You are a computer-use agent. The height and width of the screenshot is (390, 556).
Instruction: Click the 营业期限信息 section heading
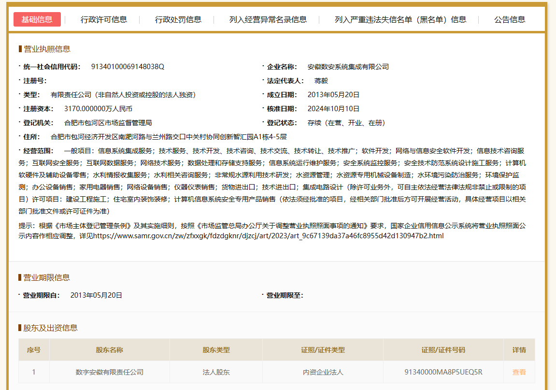tap(46, 277)
